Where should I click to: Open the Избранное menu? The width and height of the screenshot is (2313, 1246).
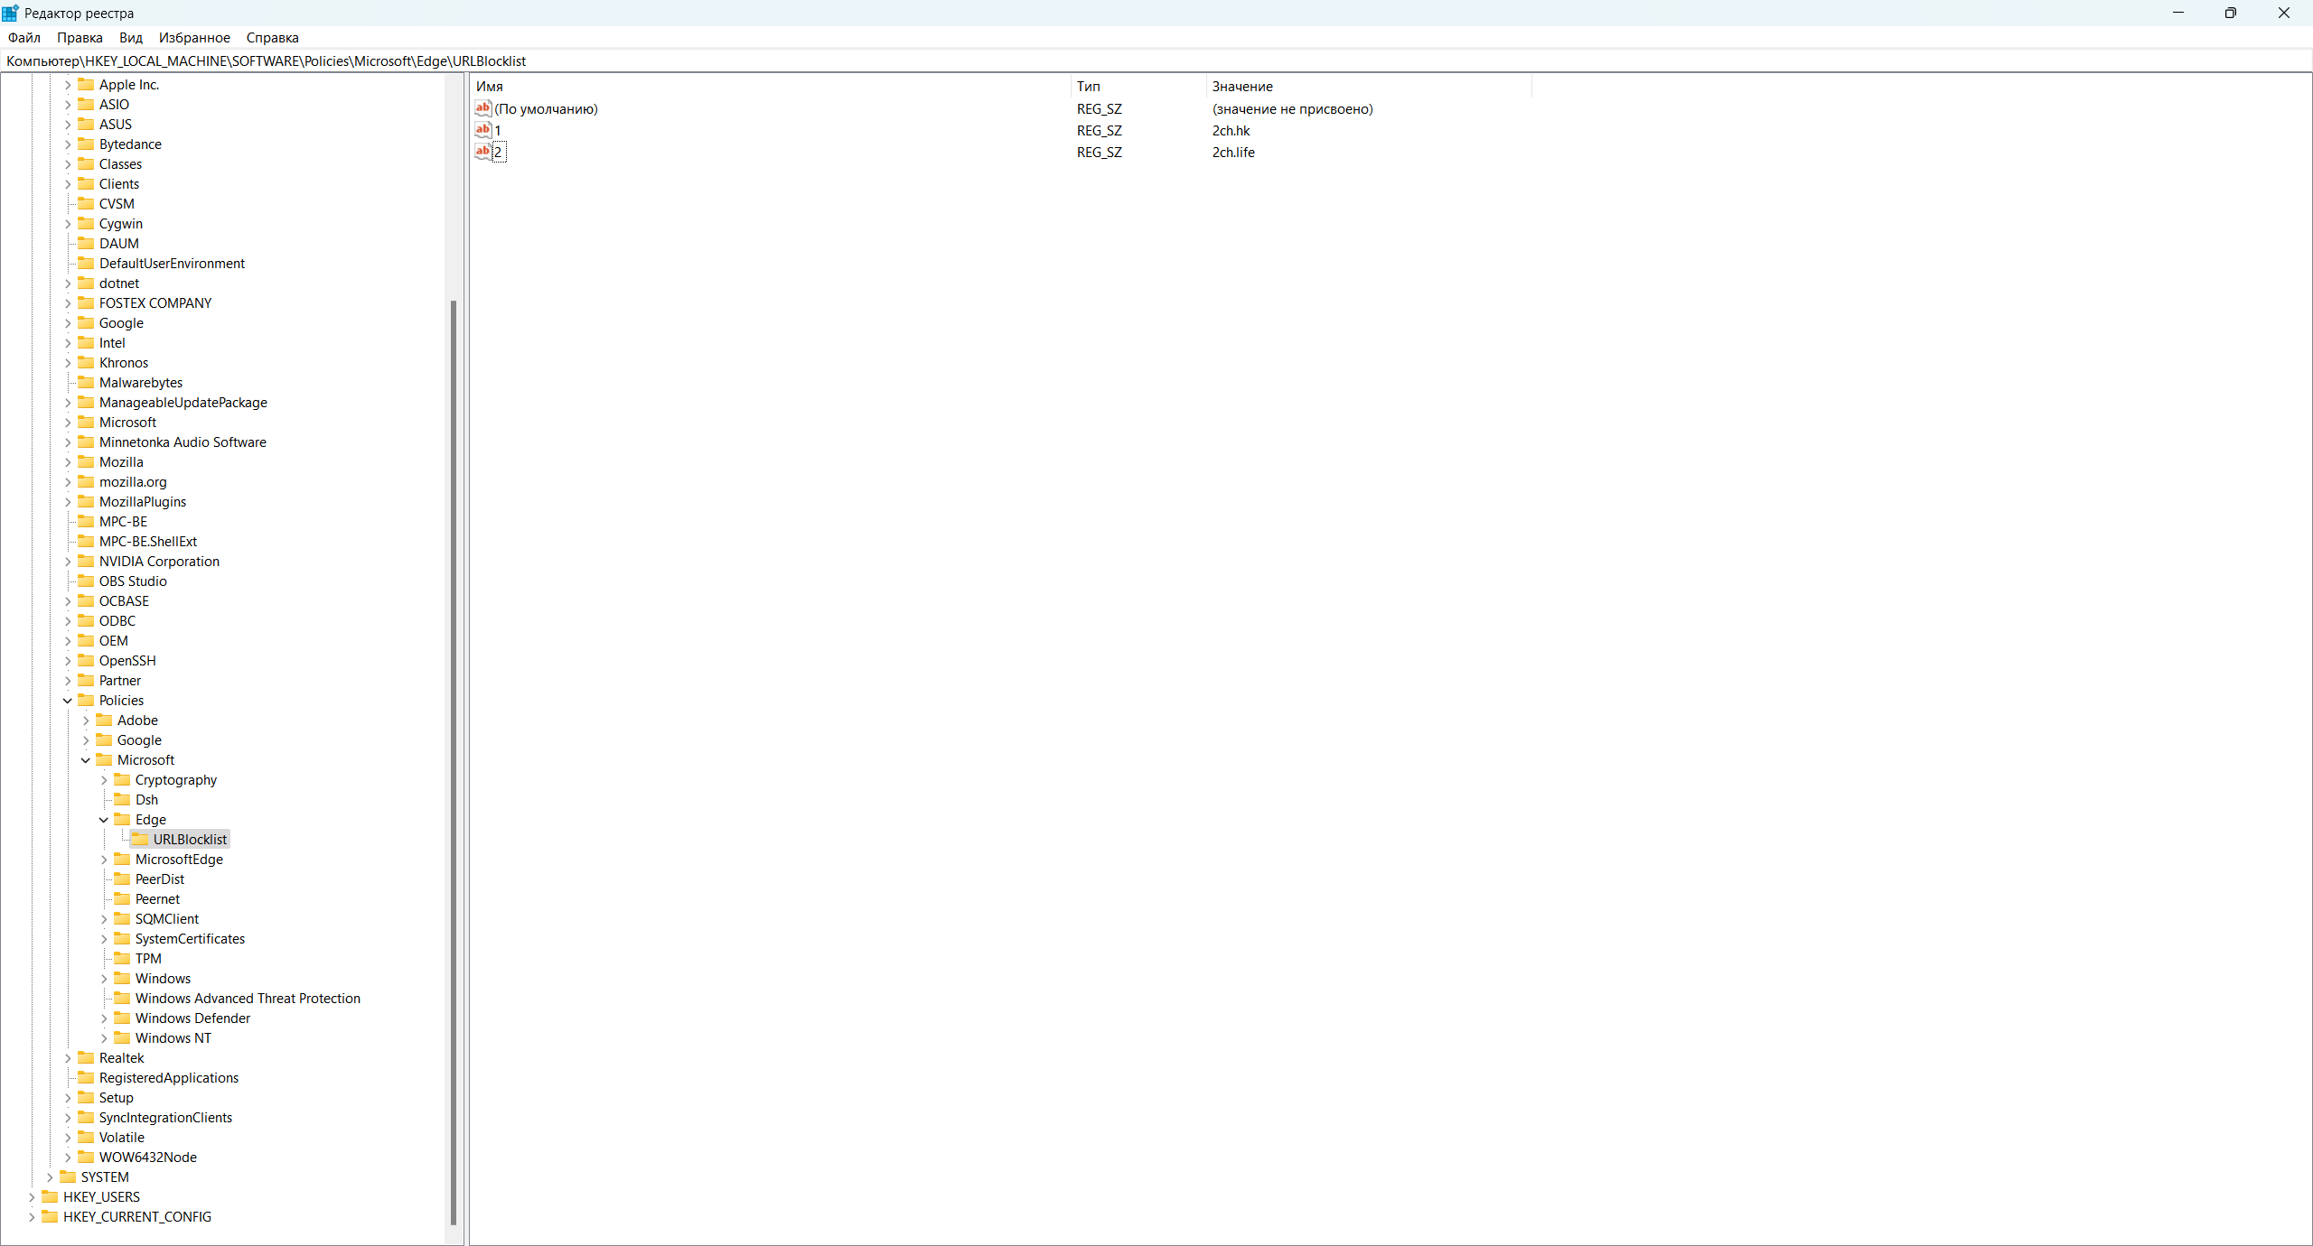click(x=194, y=38)
